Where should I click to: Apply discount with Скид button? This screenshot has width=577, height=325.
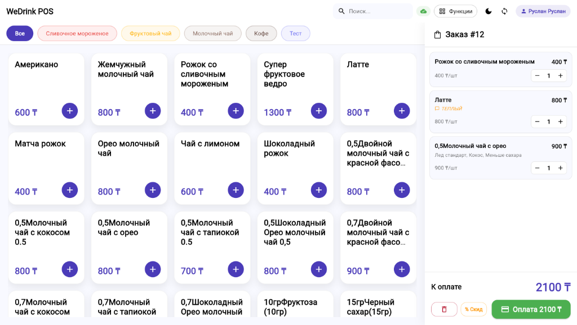[473, 309]
